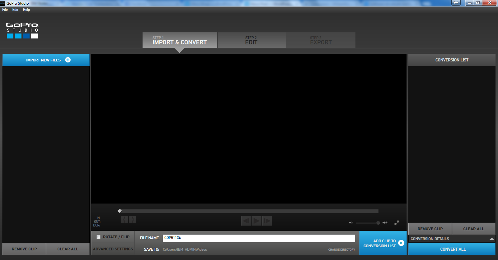
Task: Open Advanced Settings options
Action: tap(113, 249)
